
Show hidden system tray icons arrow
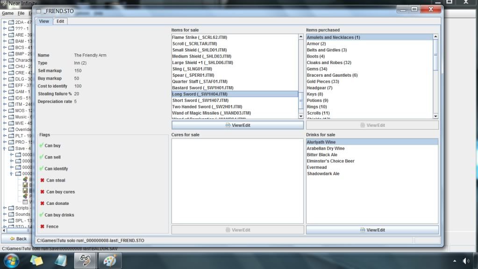(x=455, y=261)
